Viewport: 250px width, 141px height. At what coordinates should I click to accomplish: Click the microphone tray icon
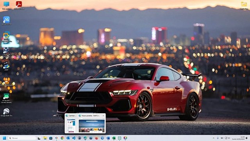pos(218,138)
